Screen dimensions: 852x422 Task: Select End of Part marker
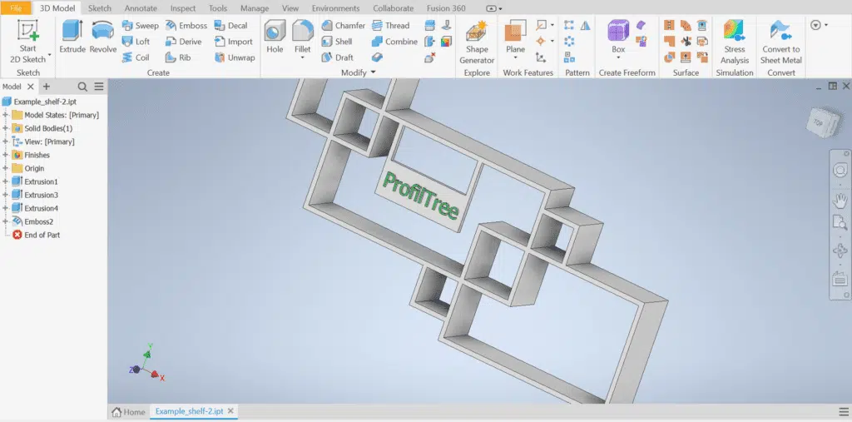pos(37,235)
